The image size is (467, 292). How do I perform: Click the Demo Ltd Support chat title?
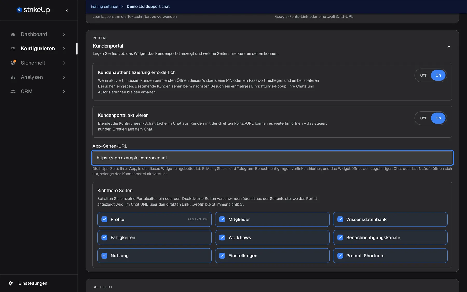148,6
